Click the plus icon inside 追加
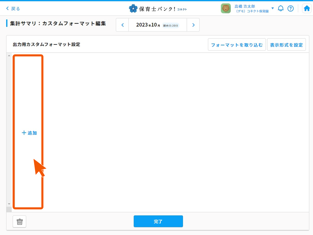This screenshot has height=235, width=313. (24, 133)
